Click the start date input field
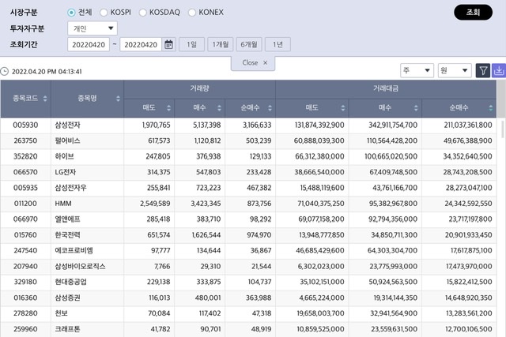Viewport: 506px width, 337px height. click(x=89, y=44)
